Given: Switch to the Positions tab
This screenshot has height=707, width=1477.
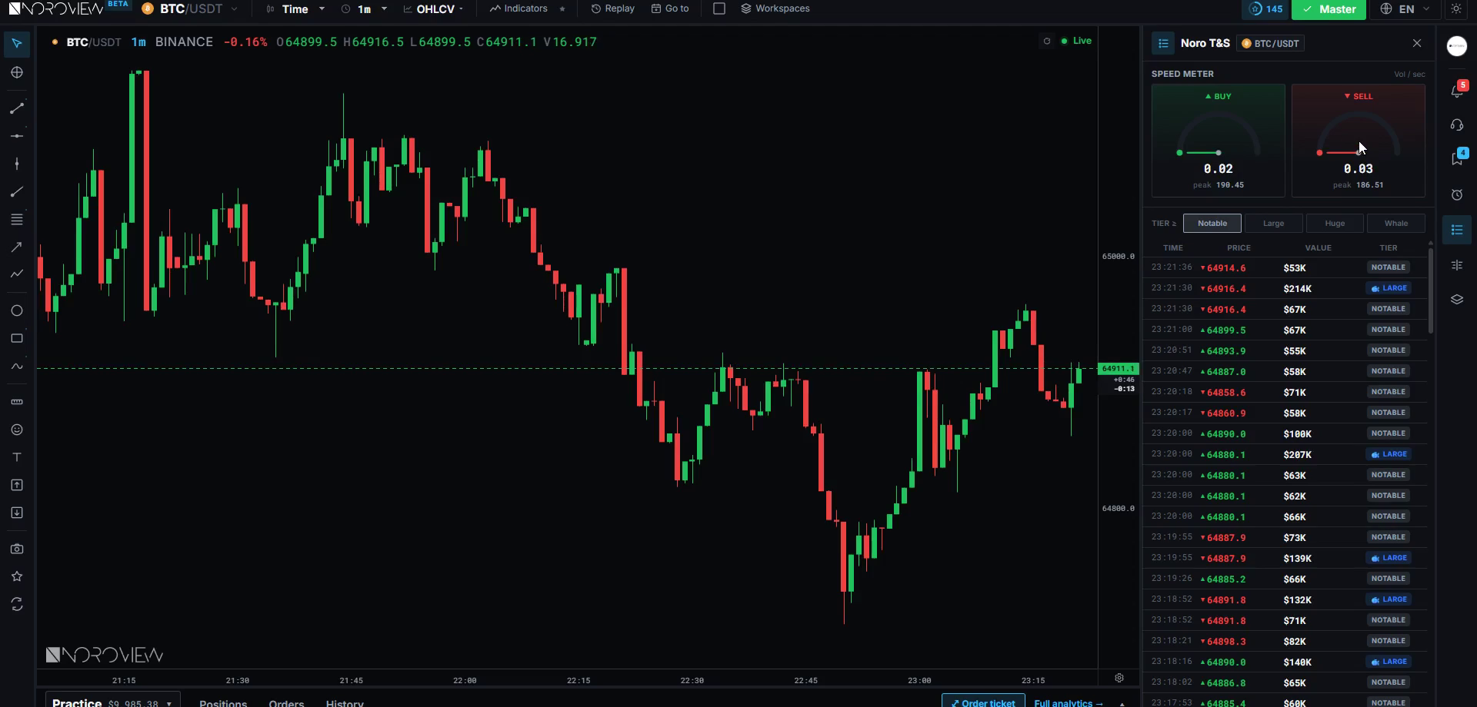Looking at the screenshot, I should click(x=223, y=702).
